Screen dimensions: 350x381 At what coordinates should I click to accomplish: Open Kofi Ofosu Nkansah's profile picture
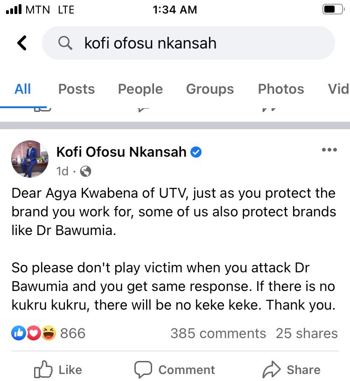pos(30,159)
